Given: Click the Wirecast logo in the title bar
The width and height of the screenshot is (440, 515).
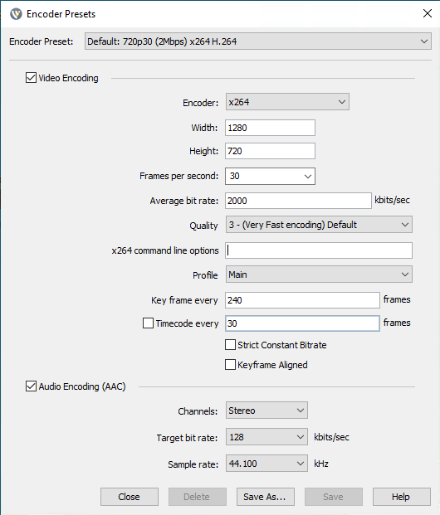Looking at the screenshot, I should 16,14.
